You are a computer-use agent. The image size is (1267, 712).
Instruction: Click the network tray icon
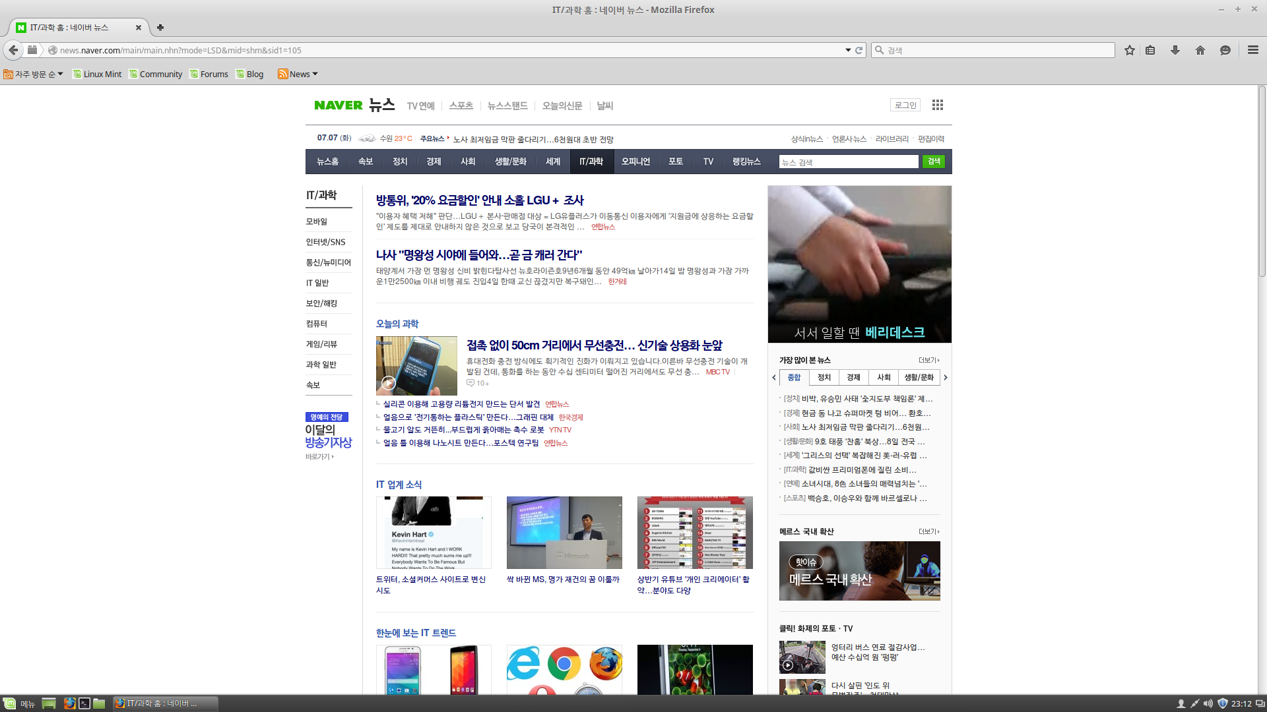(1194, 703)
